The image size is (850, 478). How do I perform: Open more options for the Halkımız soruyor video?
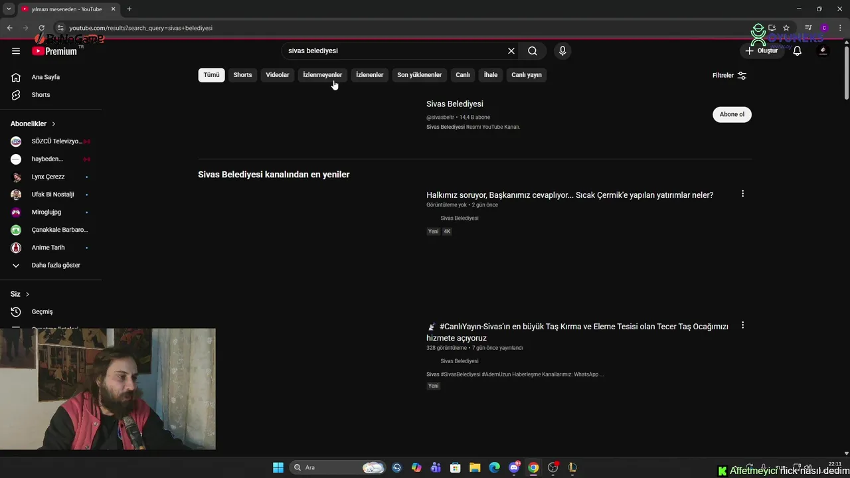[742, 194]
